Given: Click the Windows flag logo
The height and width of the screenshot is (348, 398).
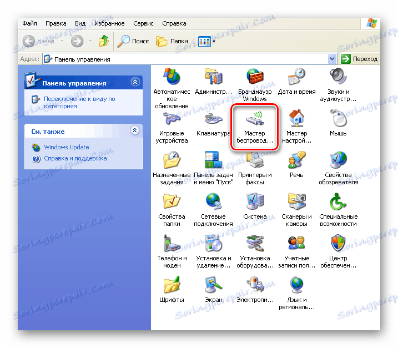Looking at the screenshot, I should (371, 23).
